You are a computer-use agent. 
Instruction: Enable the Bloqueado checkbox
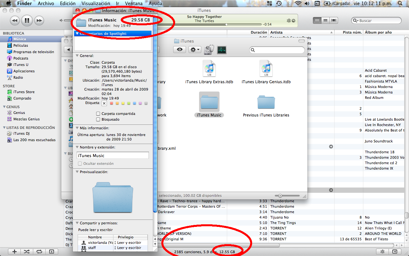tap(98, 119)
